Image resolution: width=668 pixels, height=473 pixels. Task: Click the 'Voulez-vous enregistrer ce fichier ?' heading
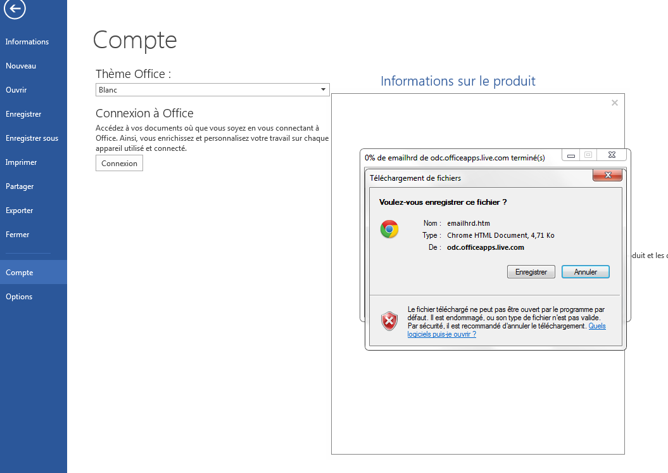(443, 202)
